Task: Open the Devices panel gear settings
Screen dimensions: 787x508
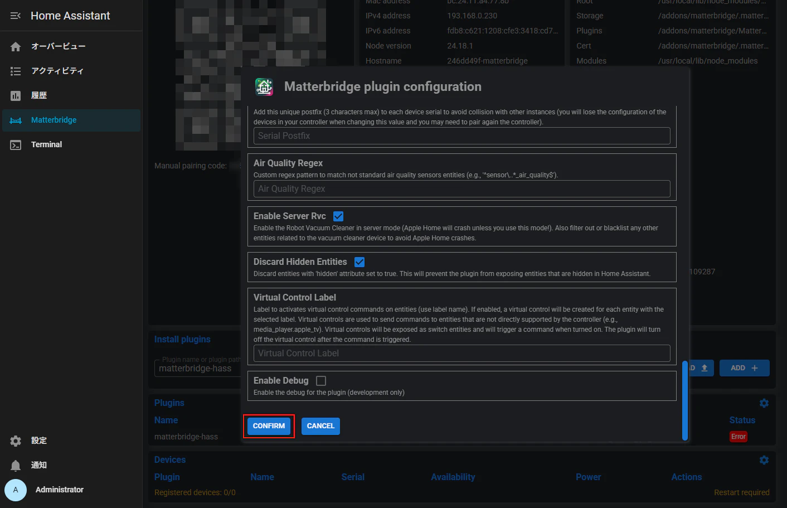Action: (764, 460)
